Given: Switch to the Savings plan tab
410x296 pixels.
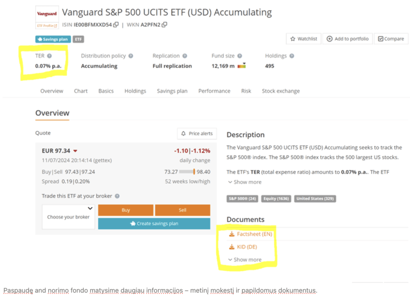Looking at the screenshot, I should pyautogui.click(x=172, y=91).
